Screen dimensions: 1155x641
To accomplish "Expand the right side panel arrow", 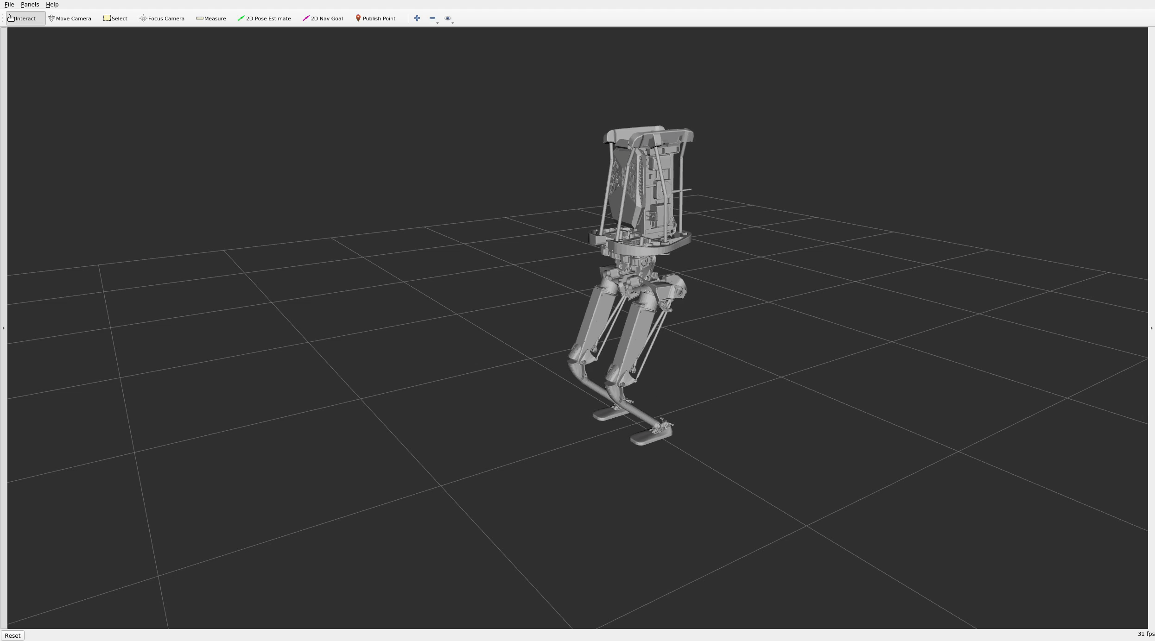I will [1151, 328].
